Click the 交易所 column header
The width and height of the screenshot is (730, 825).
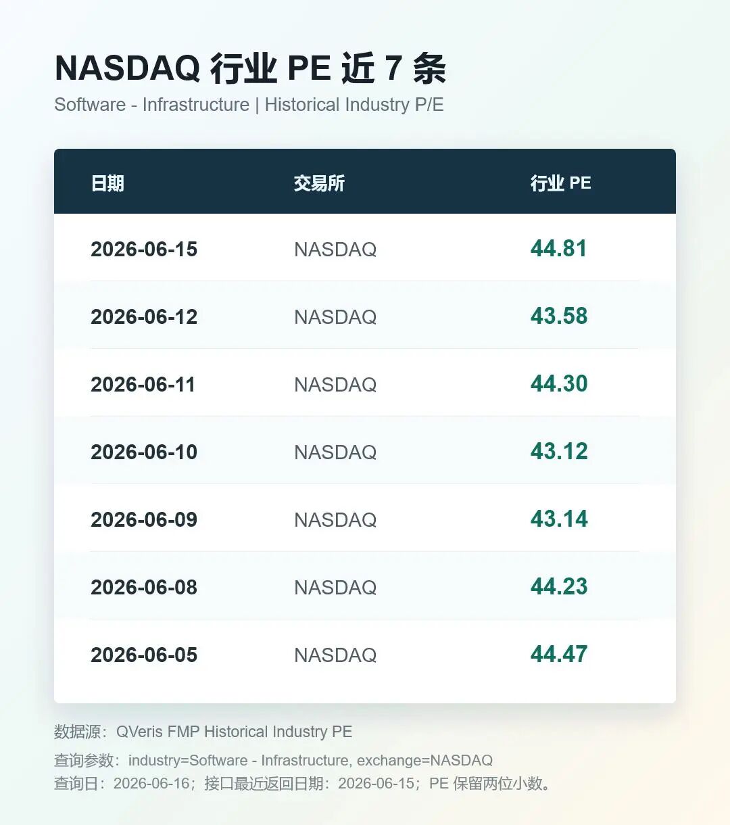coord(319,183)
